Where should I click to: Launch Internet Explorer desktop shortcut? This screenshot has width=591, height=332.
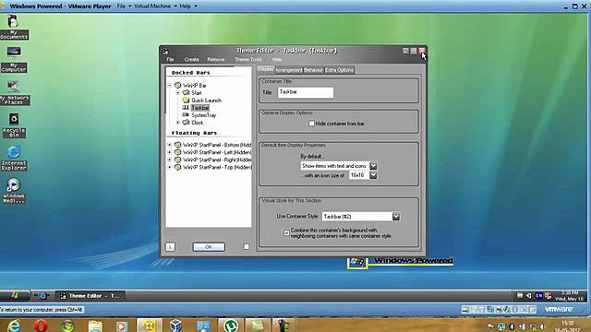[x=14, y=158]
